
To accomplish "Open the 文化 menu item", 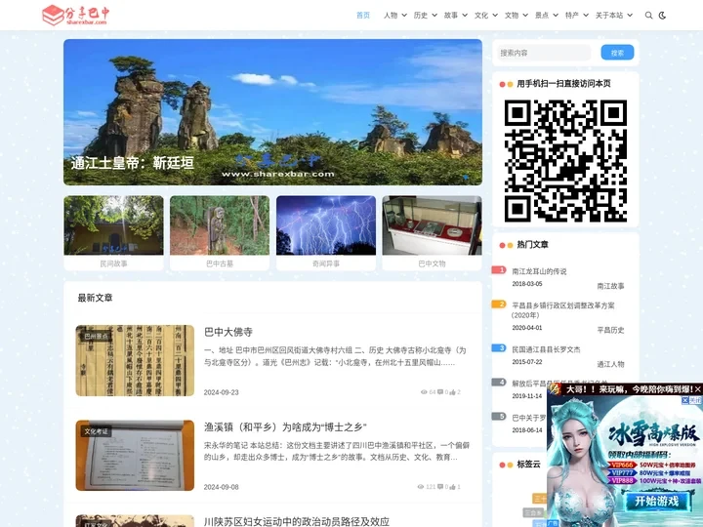I will (x=481, y=16).
